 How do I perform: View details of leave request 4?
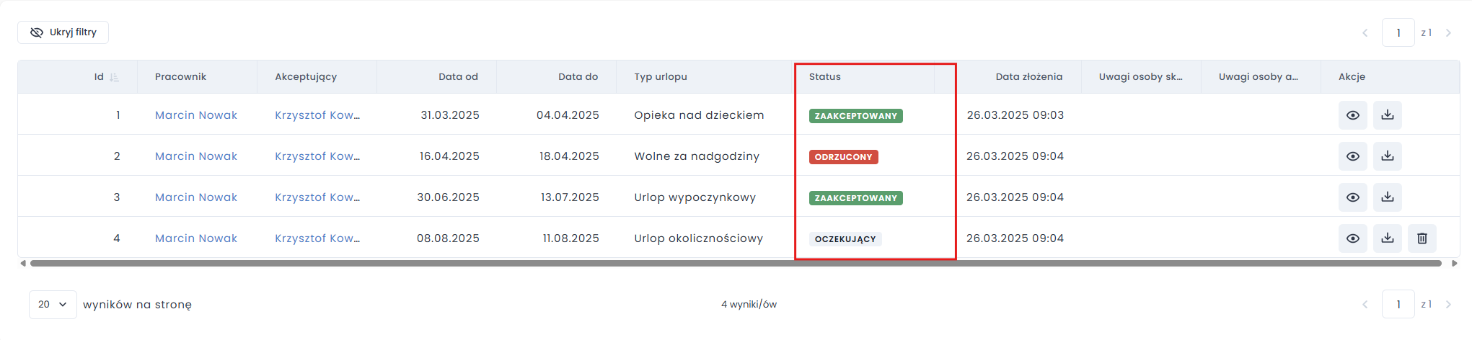point(1352,238)
